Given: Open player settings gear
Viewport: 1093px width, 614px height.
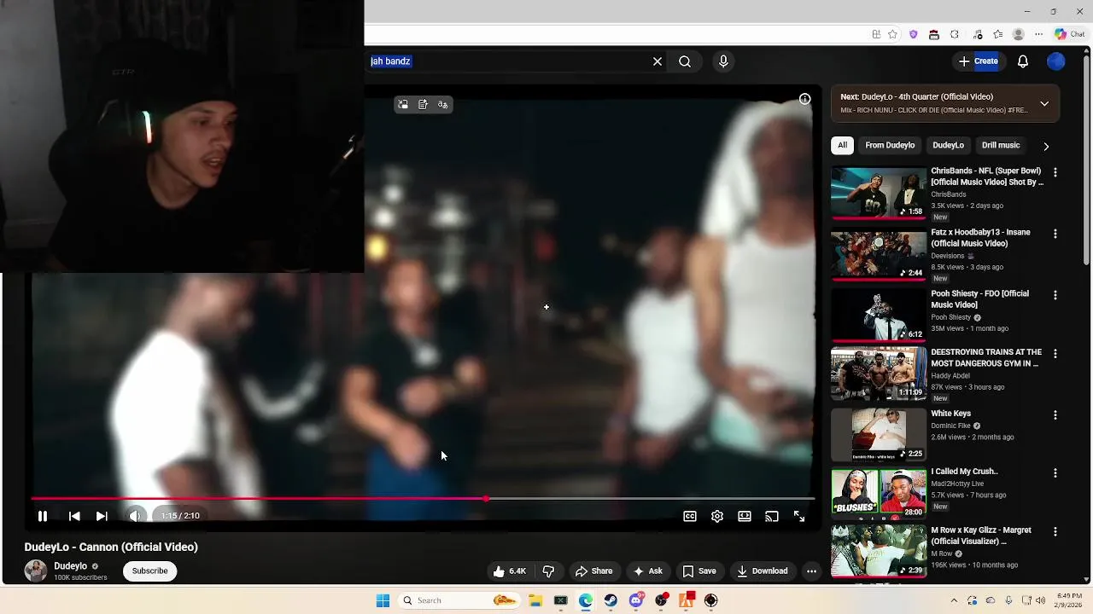Looking at the screenshot, I should pos(717,516).
